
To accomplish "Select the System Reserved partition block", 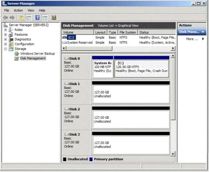I will coord(102,67).
